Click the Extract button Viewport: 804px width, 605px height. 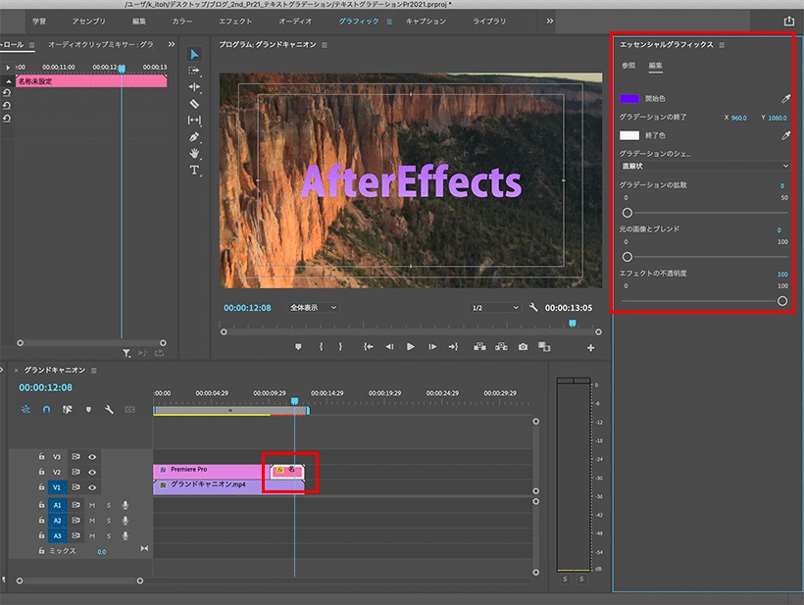pos(501,347)
